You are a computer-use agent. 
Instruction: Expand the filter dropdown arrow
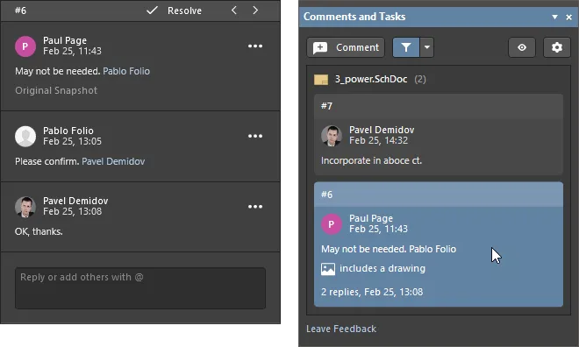(427, 47)
